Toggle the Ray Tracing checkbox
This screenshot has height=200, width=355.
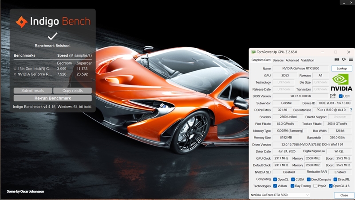tap(292, 186)
